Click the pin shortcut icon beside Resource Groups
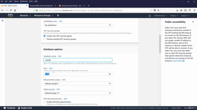Screen dimensions: 197x110 58,16
